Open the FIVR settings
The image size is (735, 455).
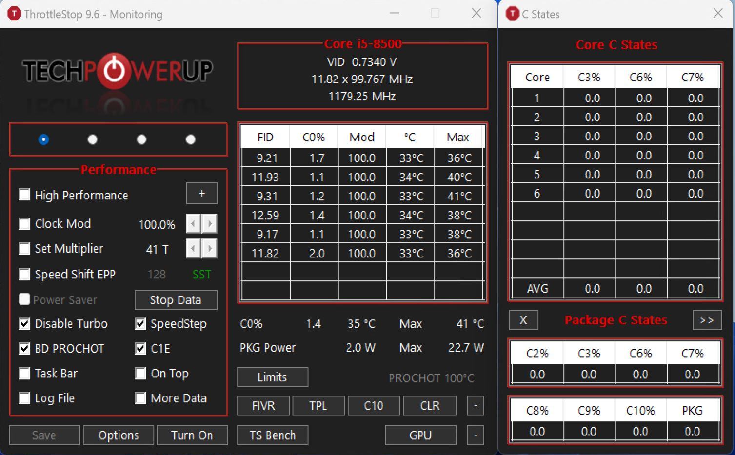coord(263,406)
